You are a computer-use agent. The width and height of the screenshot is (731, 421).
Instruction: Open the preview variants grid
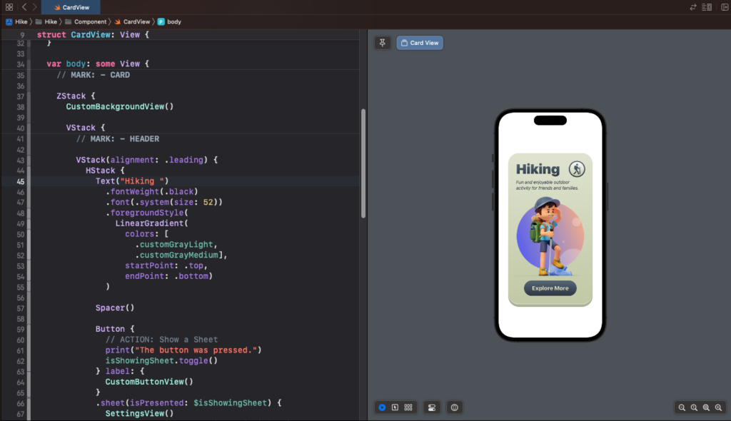408,407
